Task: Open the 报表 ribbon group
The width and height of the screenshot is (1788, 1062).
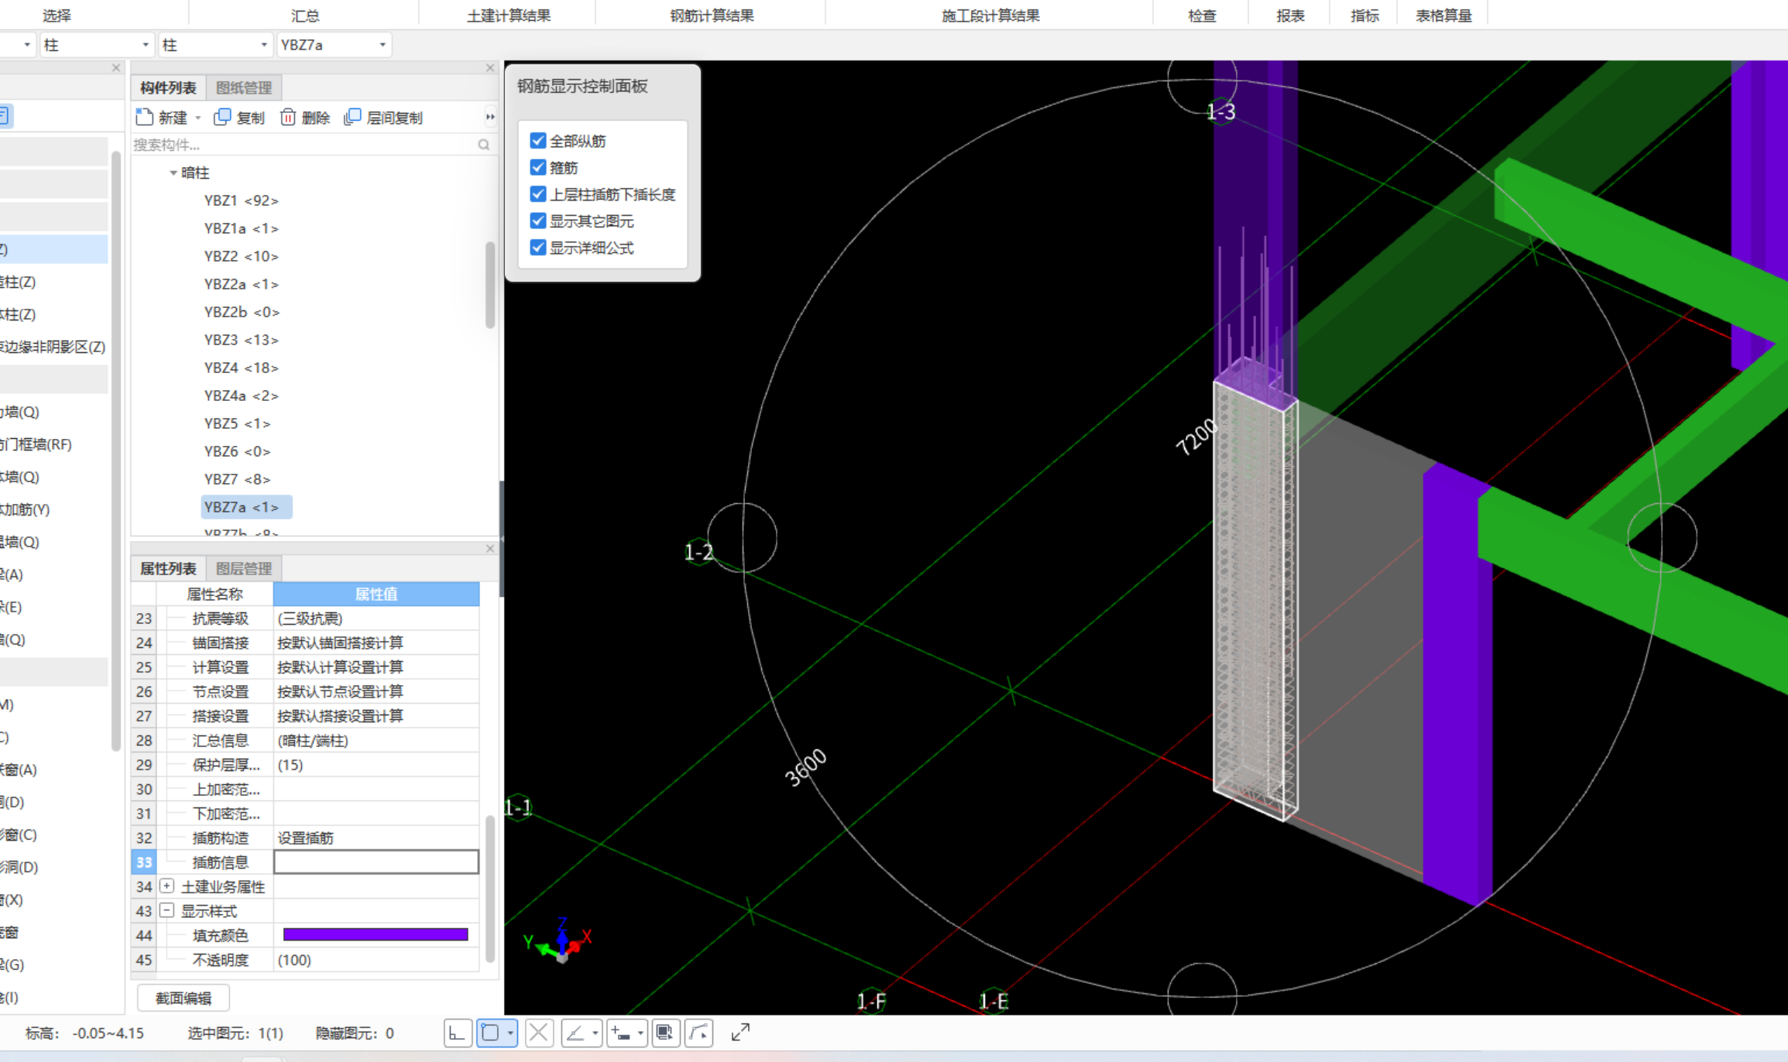Action: click(x=1290, y=15)
